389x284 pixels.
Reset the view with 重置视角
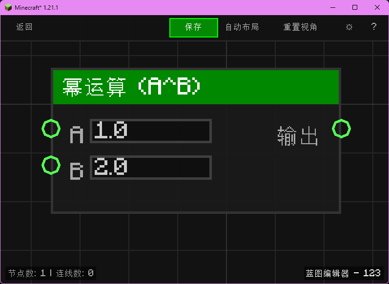click(300, 27)
